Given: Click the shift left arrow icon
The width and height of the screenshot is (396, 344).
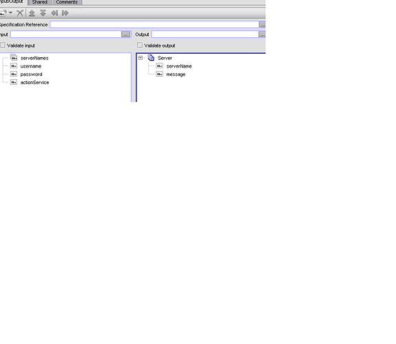Looking at the screenshot, I should (x=54, y=13).
